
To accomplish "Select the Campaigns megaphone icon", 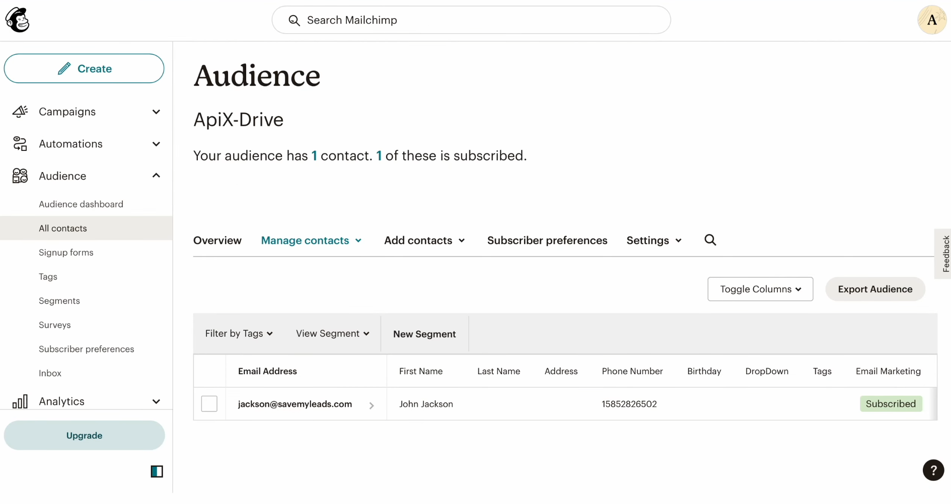I will click(x=20, y=112).
